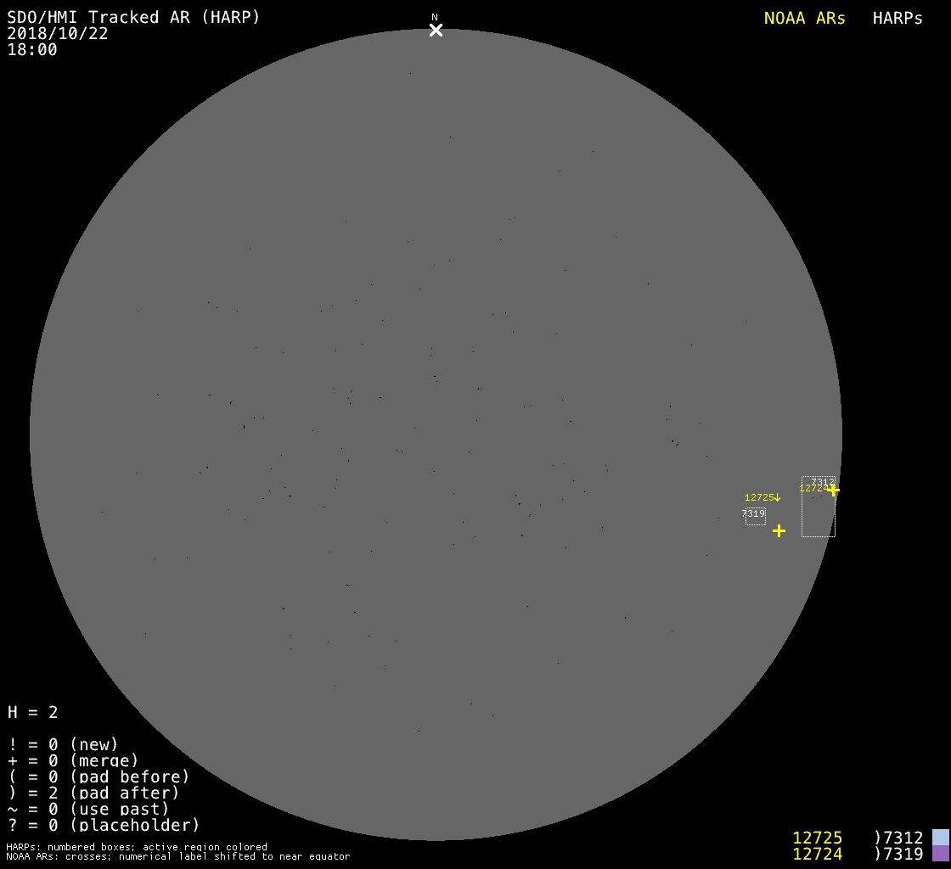Click the SDO/HMI Tracked AR title
951x869 pixels.
(x=133, y=17)
